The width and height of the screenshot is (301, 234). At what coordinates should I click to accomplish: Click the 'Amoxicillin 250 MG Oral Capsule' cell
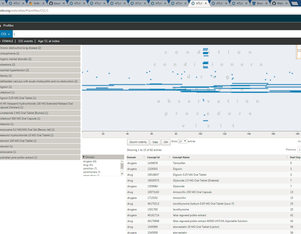coord(192,192)
